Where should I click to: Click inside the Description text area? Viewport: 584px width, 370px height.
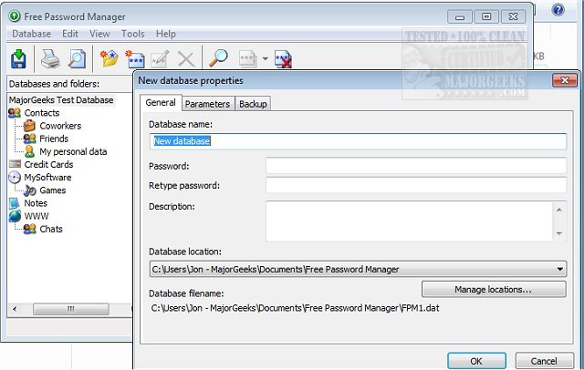[x=410, y=221]
